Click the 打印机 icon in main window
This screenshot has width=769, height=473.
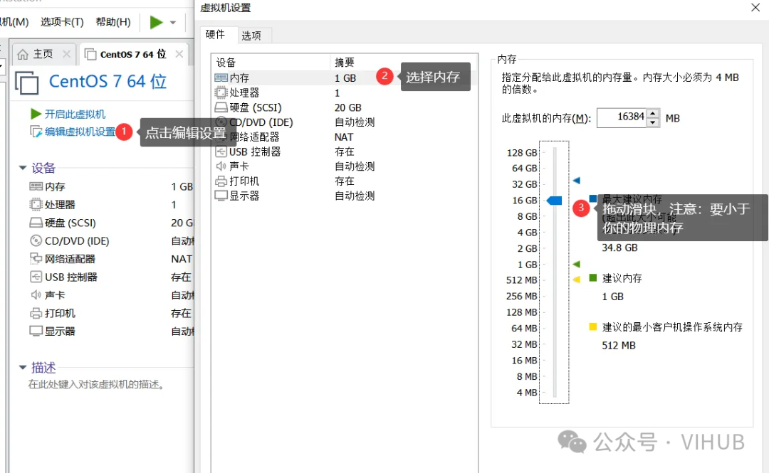[x=36, y=313]
